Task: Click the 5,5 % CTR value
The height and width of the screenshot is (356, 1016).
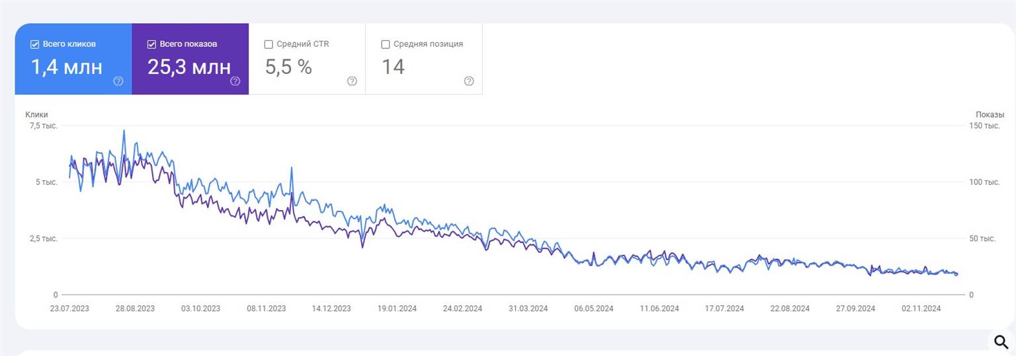Action: pyautogui.click(x=288, y=67)
